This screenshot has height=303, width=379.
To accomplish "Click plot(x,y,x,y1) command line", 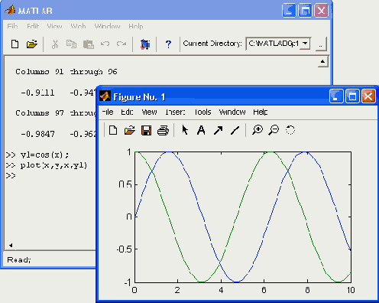I will pos(53,165).
